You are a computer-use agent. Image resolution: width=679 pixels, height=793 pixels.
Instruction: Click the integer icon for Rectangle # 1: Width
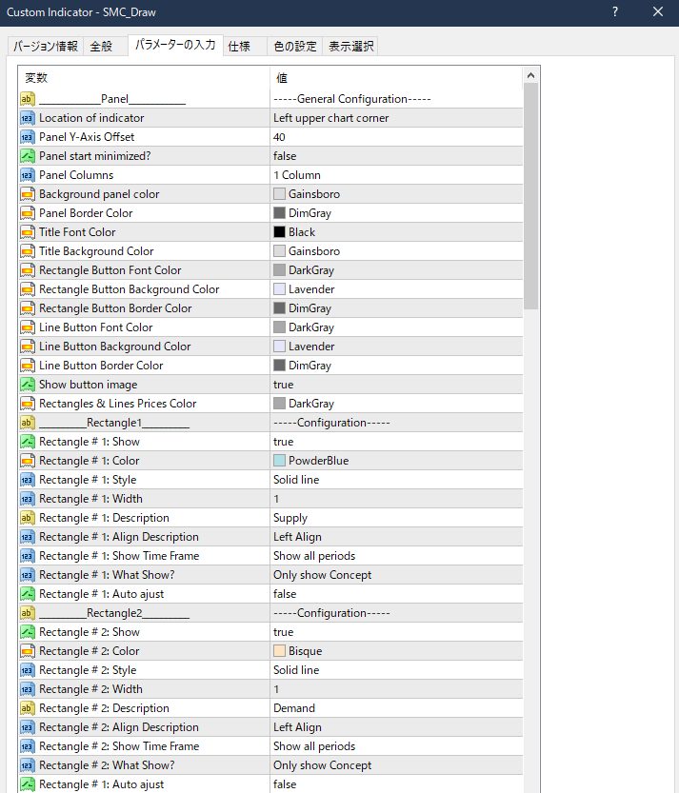(28, 499)
